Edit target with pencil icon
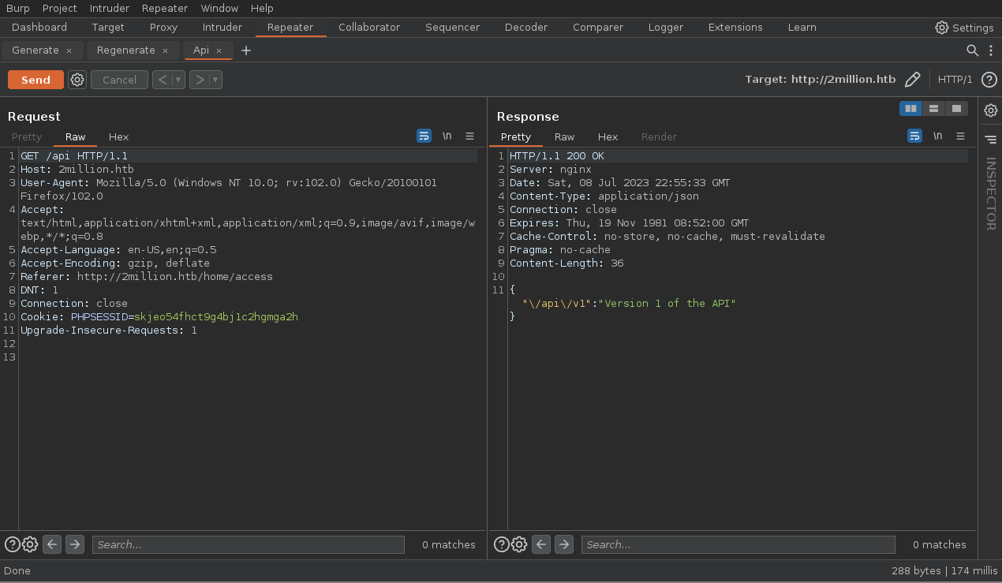Screen dimensions: 1002x583 coord(913,80)
